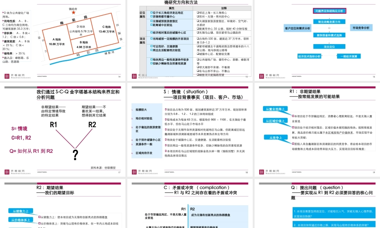Open slide 14 with the land plot map
Viewport: 380px width, 228px height.
[63, 40]
